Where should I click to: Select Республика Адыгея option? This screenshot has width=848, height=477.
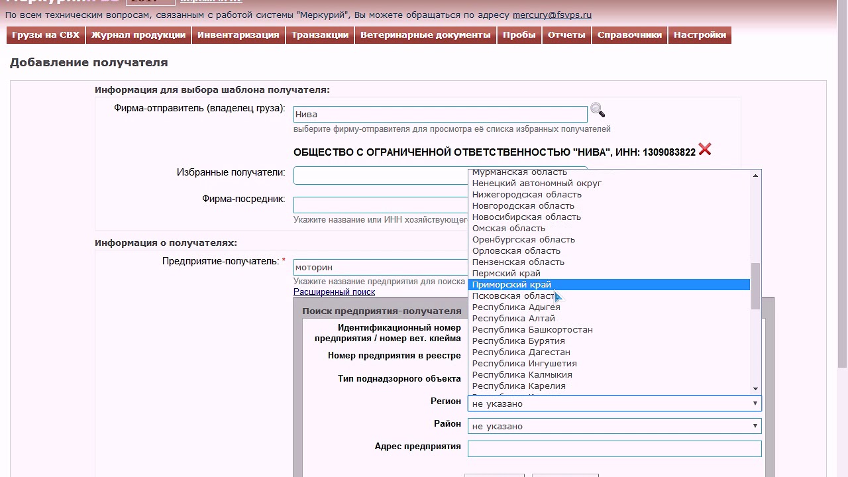click(609, 307)
